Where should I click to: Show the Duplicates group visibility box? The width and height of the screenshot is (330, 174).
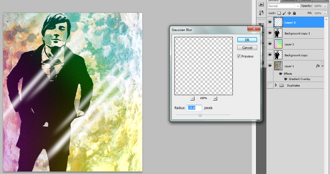pyautogui.click(x=270, y=85)
